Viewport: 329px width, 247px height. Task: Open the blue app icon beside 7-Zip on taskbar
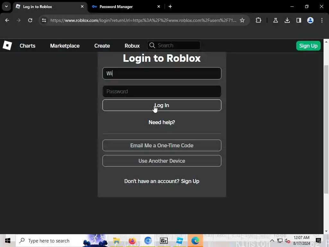coord(179,241)
